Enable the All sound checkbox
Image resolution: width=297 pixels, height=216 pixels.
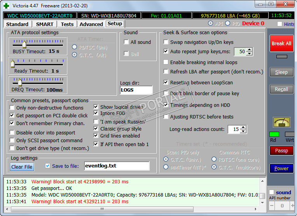pos(126,42)
